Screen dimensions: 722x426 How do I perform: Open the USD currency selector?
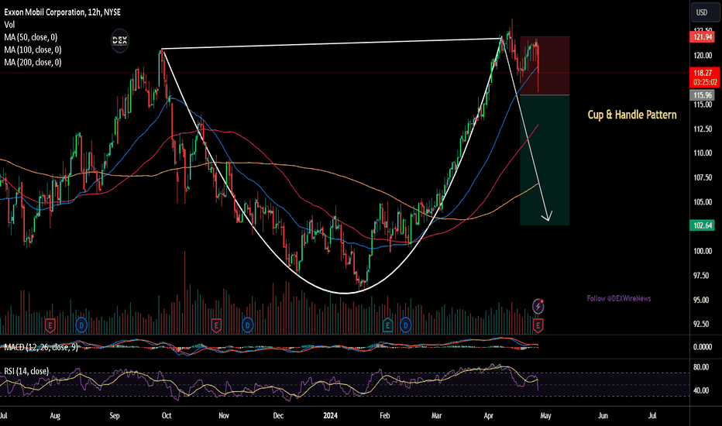coord(704,12)
